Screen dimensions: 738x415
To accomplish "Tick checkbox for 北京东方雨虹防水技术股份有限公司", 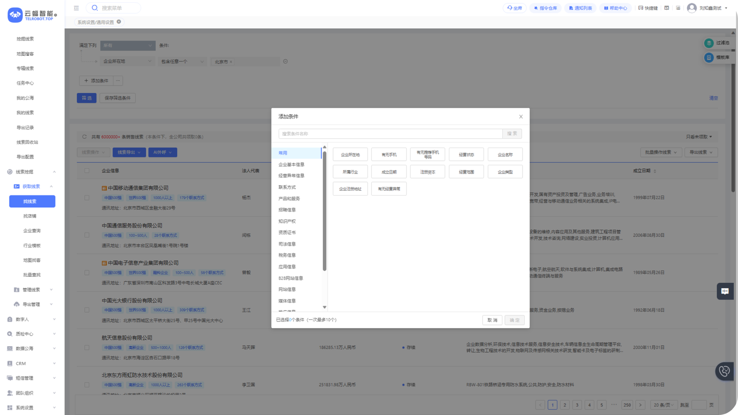I will tap(87, 385).
